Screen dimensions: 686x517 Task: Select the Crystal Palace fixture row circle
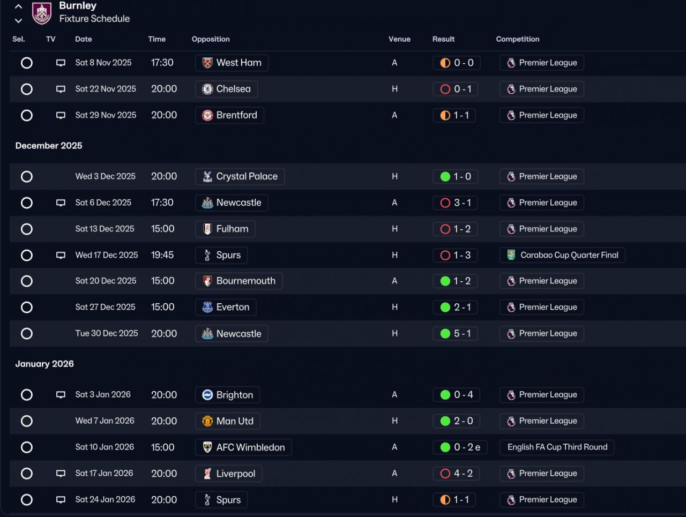[x=27, y=177]
